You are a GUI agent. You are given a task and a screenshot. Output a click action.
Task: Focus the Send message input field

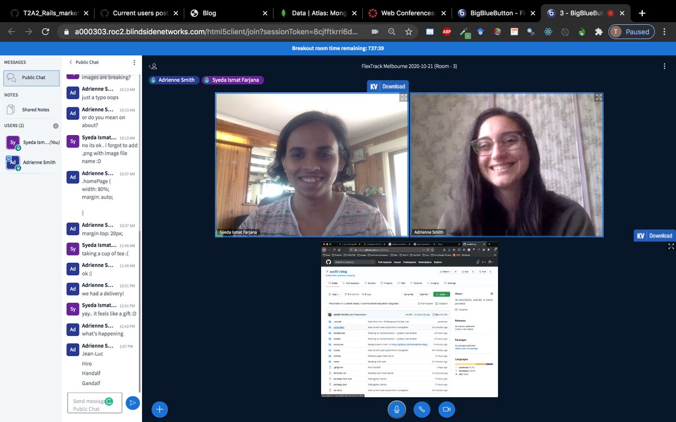(x=95, y=403)
